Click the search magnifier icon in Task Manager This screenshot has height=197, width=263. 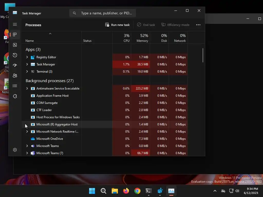[74, 13]
